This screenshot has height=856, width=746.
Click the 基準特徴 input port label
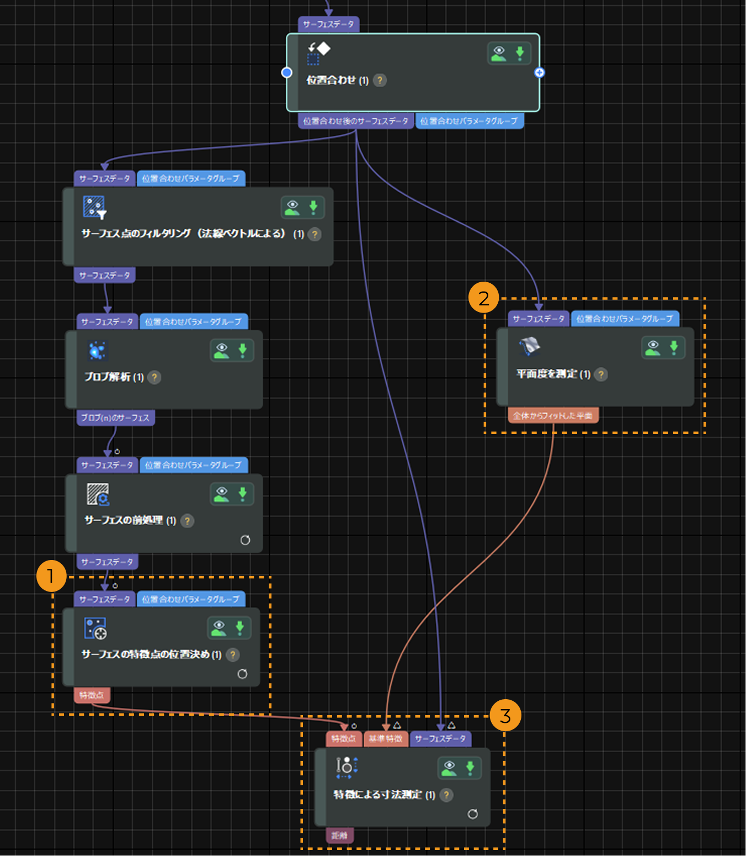point(386,739)
